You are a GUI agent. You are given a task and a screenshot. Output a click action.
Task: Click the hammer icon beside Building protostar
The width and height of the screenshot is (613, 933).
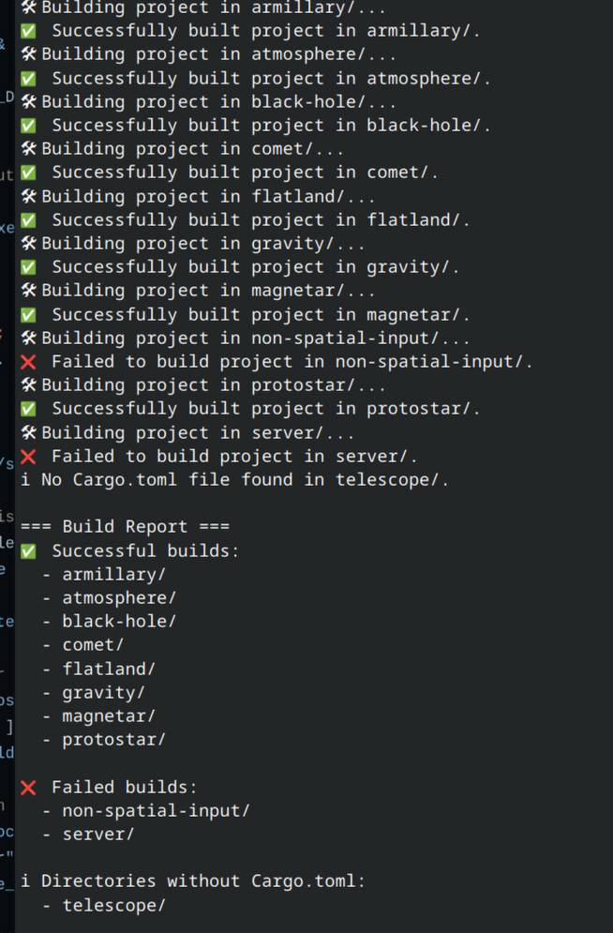[x=28, y=385]
